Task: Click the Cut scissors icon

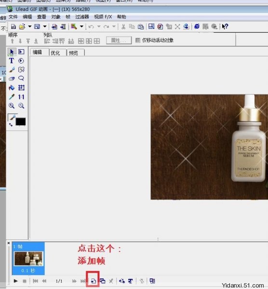Action: click(123, 26)
